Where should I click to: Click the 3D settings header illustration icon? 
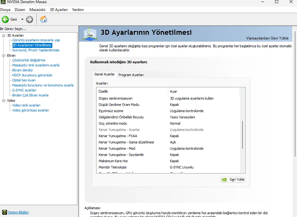90,34
